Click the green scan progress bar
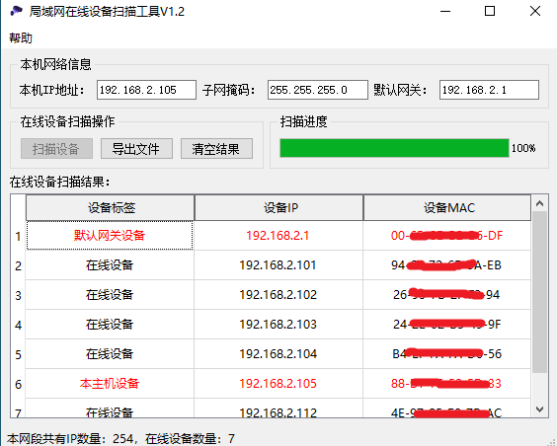Image resolution: width=557 pixels, height=446 pixels. [x=394, y=148]
